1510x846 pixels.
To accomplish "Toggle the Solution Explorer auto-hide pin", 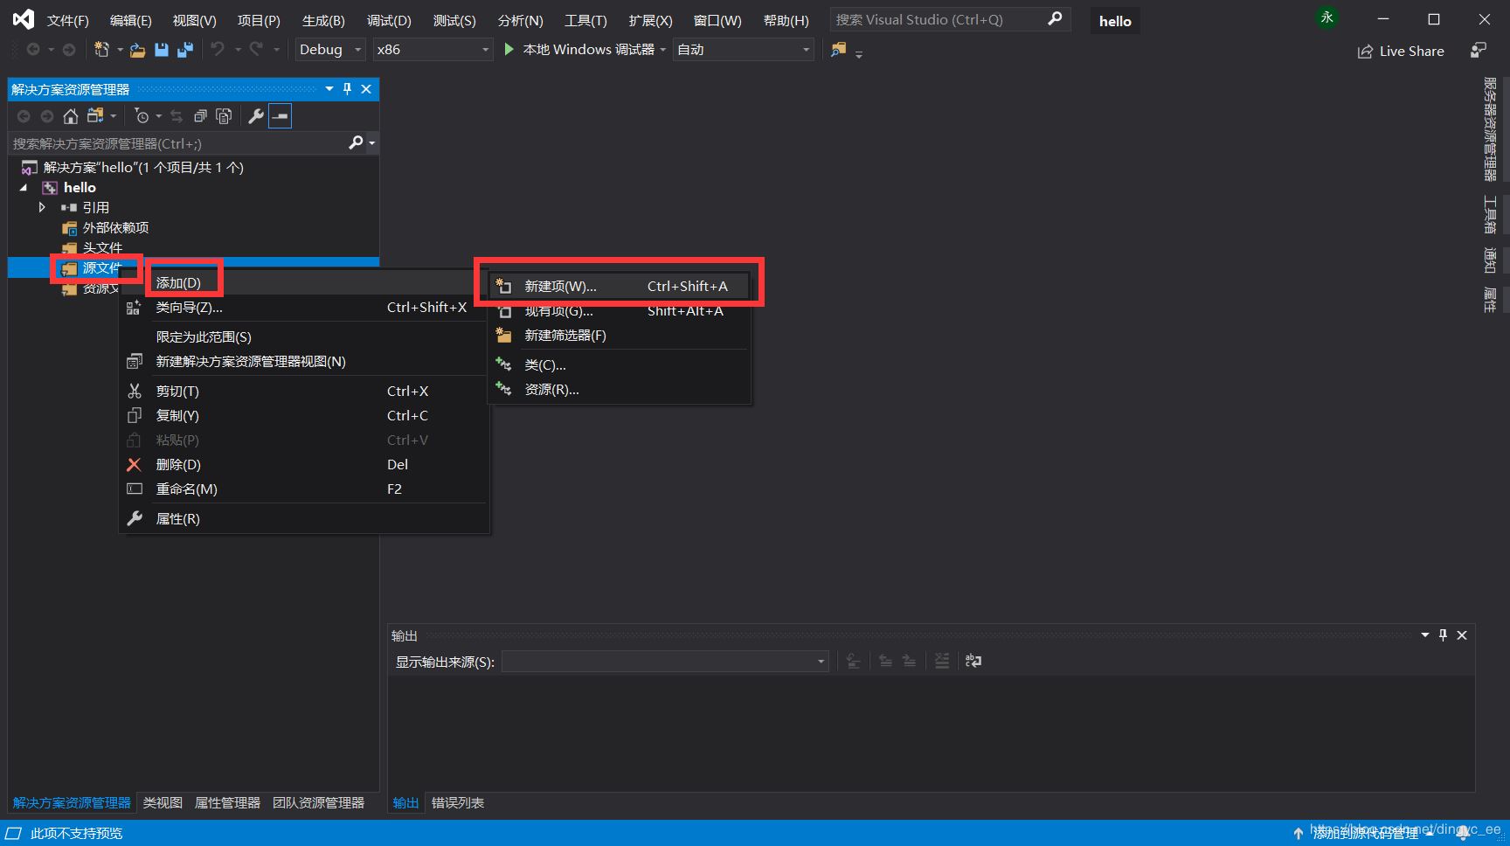I will 347,89.
